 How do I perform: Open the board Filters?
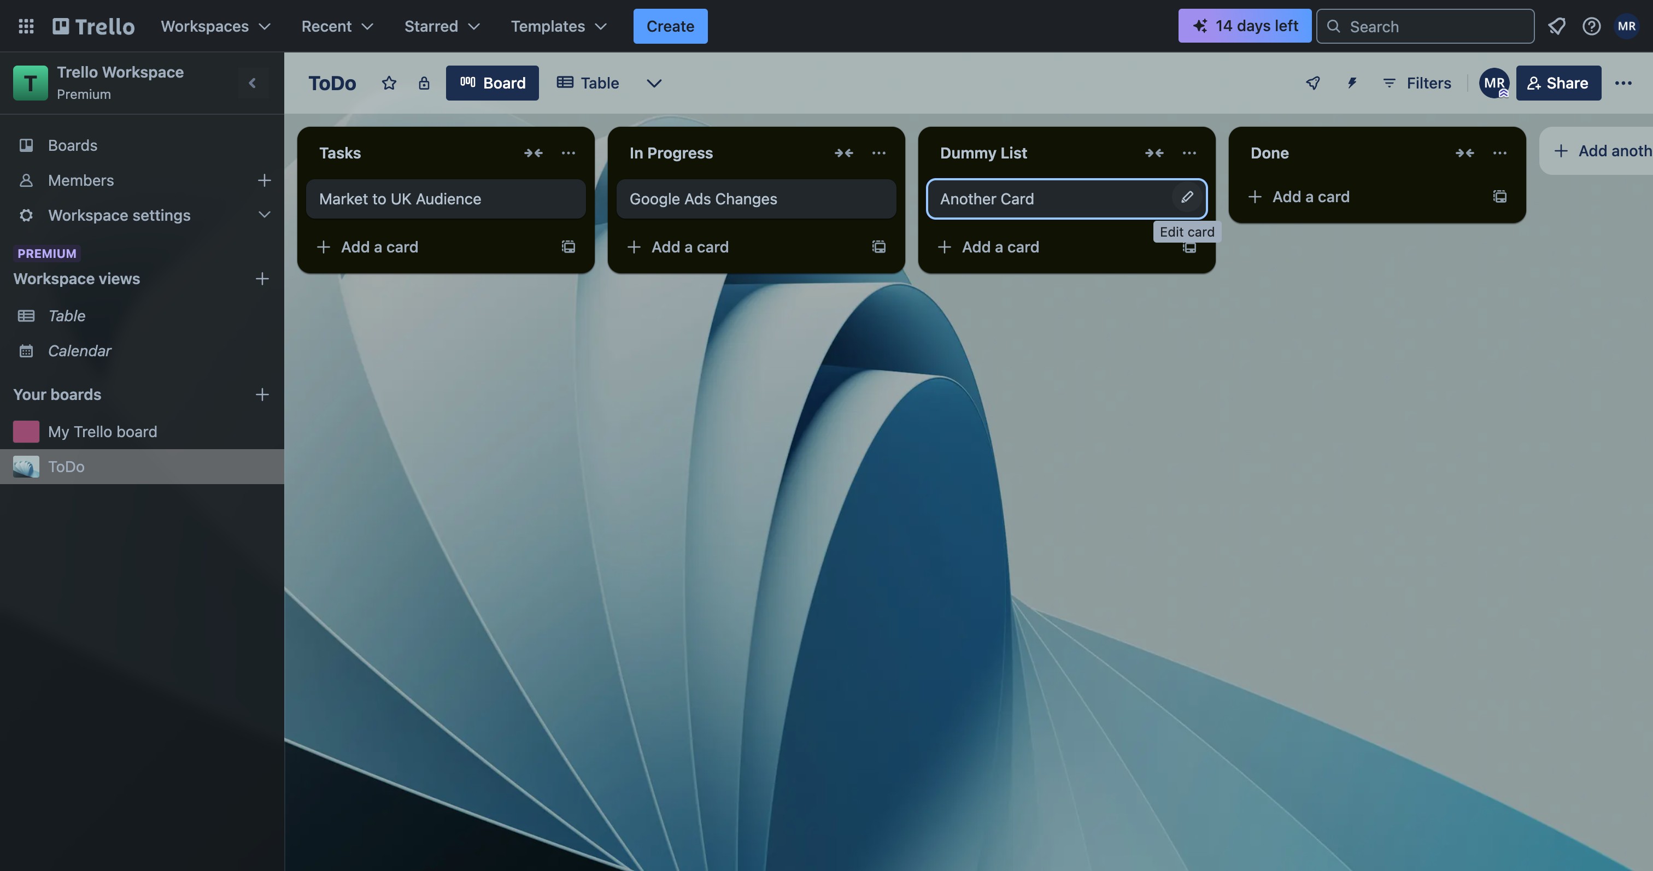(x=1417, y=84)
